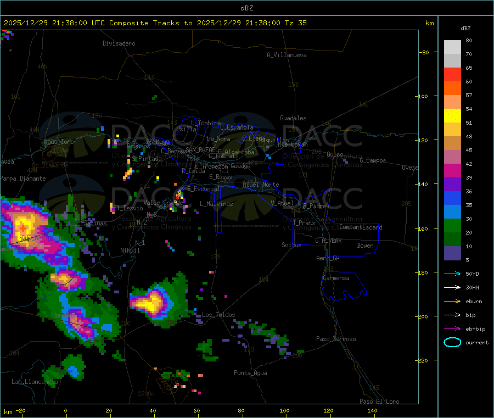This screenshot has height=418, width=494.
Task: Select the bright yellow 51–54 dBZ color band
Action: pyautogui.click(x=452, y=116)
